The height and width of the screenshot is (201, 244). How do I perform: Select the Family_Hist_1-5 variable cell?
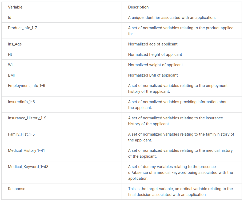pyautogui.click(x=62, y=137)
